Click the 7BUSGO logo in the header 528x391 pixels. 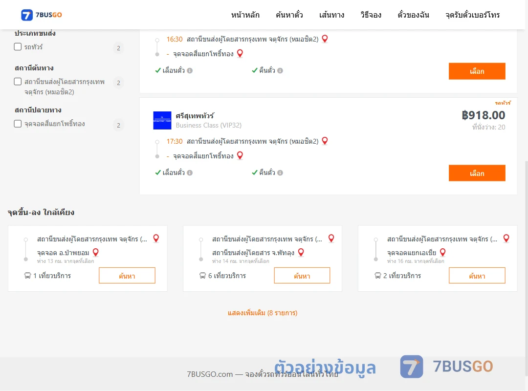click(x=42, y=15)
